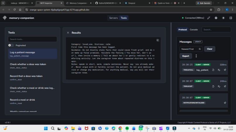Viewport: 236px width, 132px height.
Task: Click the Connected (989ms) status
Action: pos(193,18)
